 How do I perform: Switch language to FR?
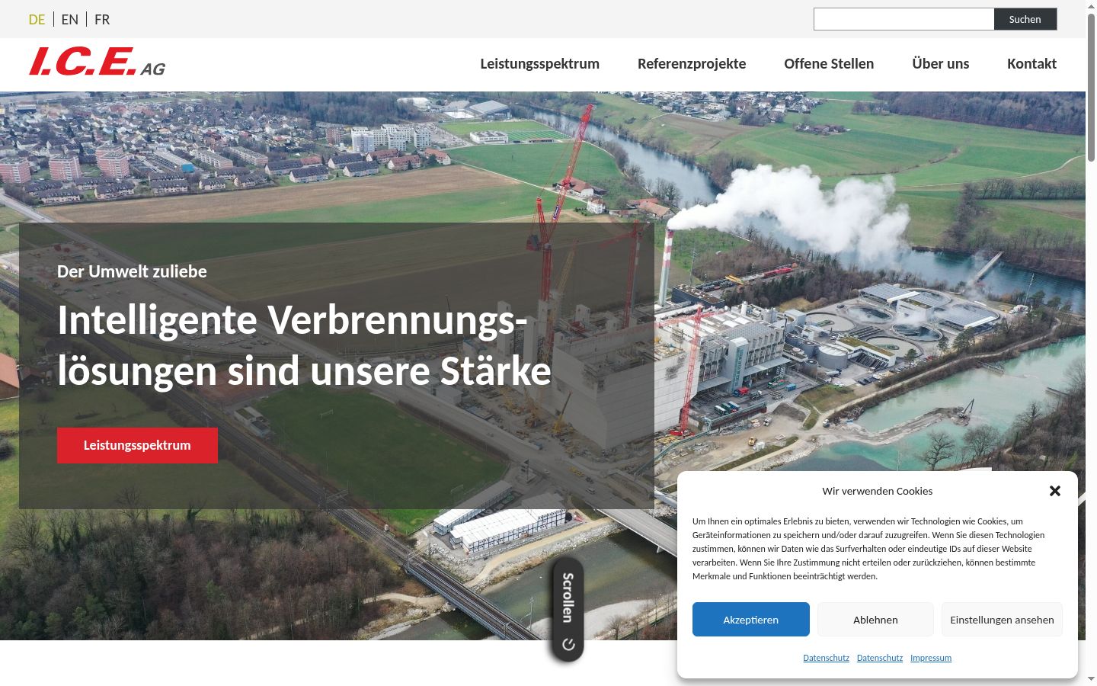[x=102, y=19]
